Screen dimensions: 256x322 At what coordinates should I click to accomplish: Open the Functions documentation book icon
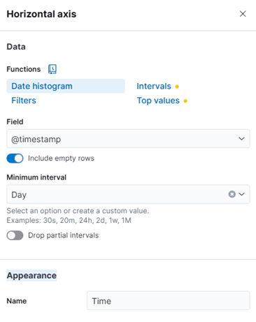[x=52, y=69]
